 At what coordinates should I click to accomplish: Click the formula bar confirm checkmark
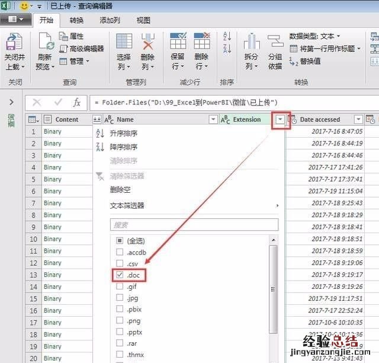coord(58,102)
